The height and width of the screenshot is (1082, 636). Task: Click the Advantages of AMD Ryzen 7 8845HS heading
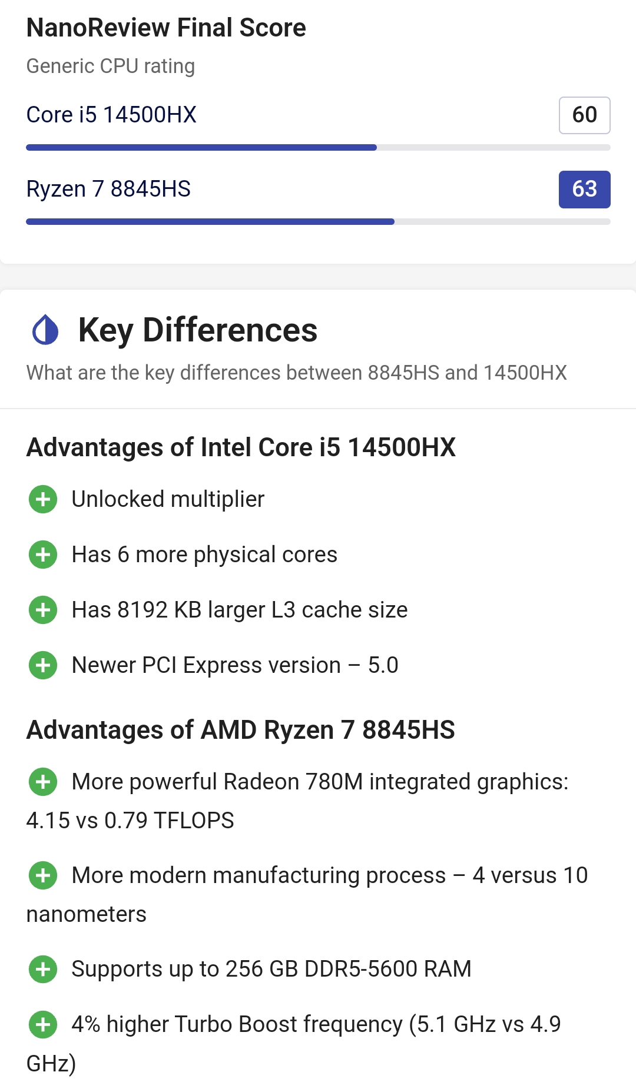pos(240,730)
